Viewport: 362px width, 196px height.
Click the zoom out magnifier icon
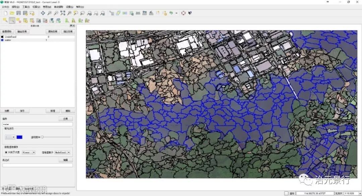(56, 13)
